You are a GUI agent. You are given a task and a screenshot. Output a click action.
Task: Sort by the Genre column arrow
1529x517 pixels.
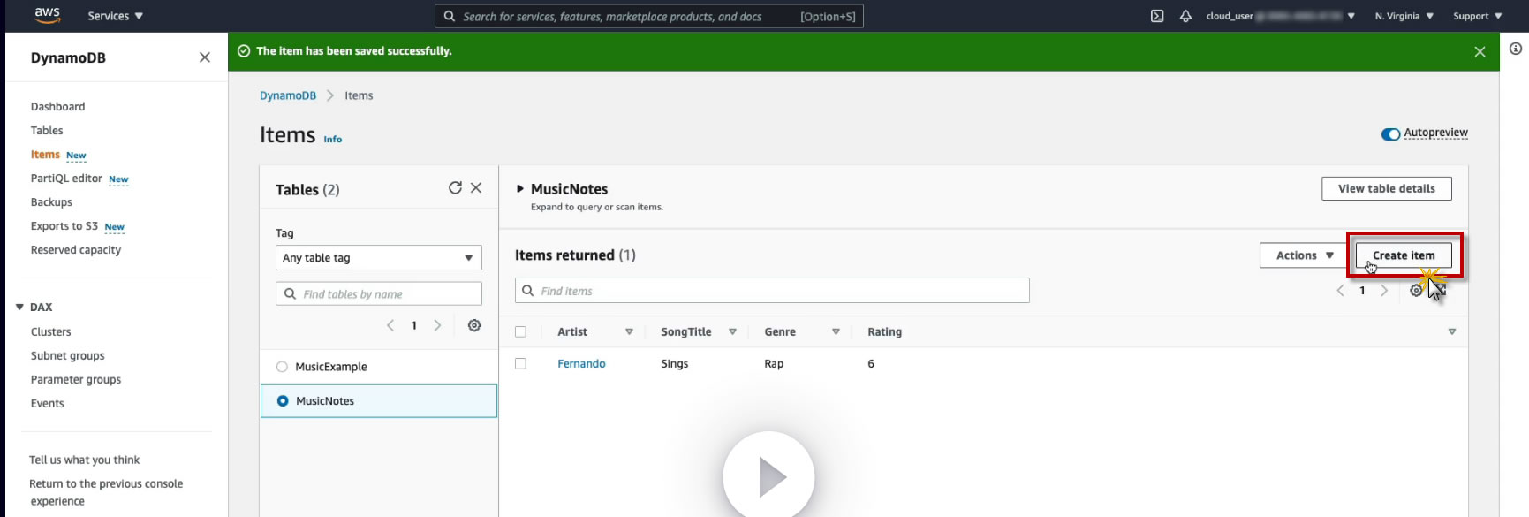tap(836, 332)
